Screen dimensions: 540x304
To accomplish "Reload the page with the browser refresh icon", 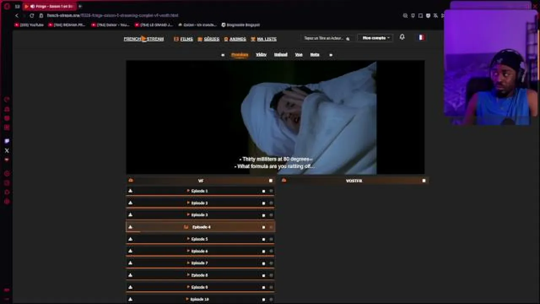I will (x=32, y=16).
